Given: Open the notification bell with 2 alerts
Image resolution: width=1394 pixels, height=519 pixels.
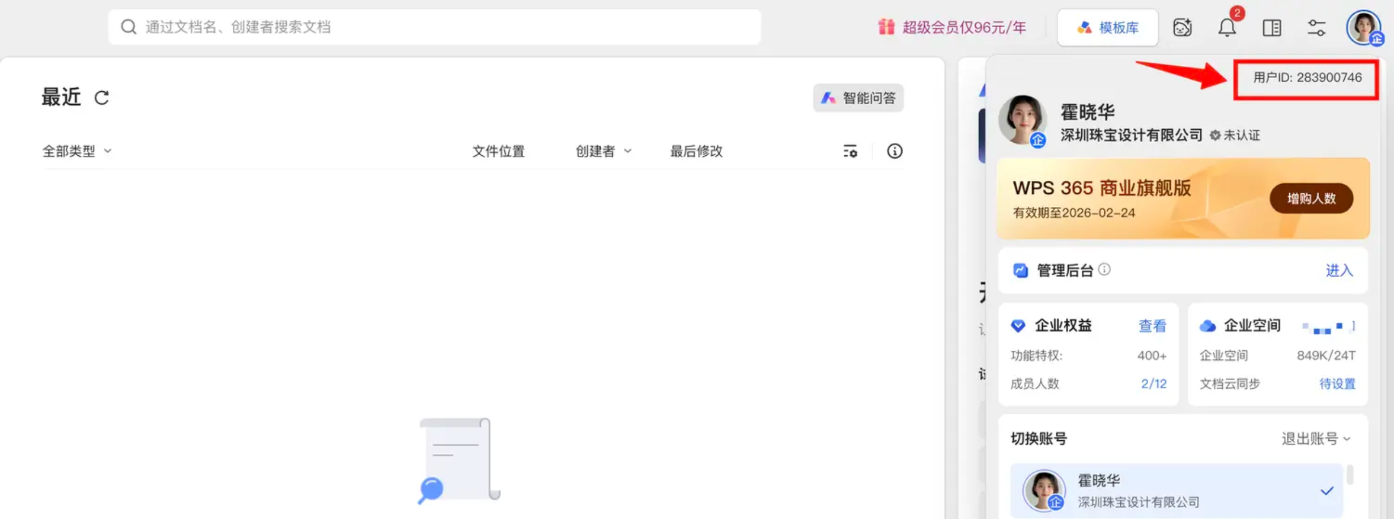Looking at the screenshot, I should [x=1227, y=27].
